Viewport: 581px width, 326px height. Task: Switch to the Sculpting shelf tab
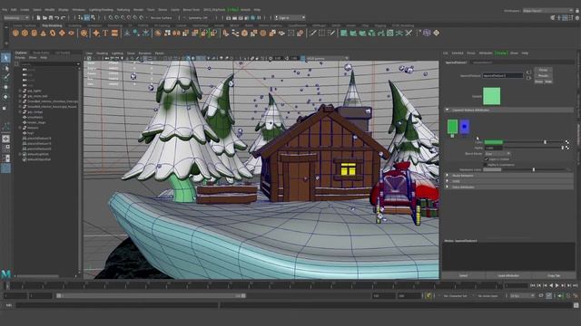click(x=74, y=25)
